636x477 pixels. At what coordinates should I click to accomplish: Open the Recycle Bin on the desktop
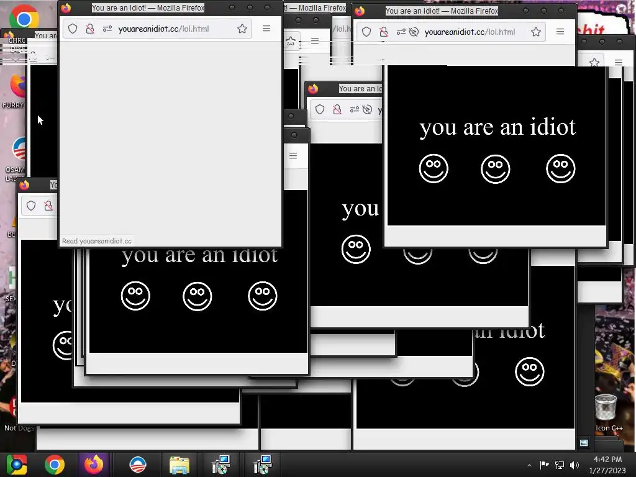point(606,407)
